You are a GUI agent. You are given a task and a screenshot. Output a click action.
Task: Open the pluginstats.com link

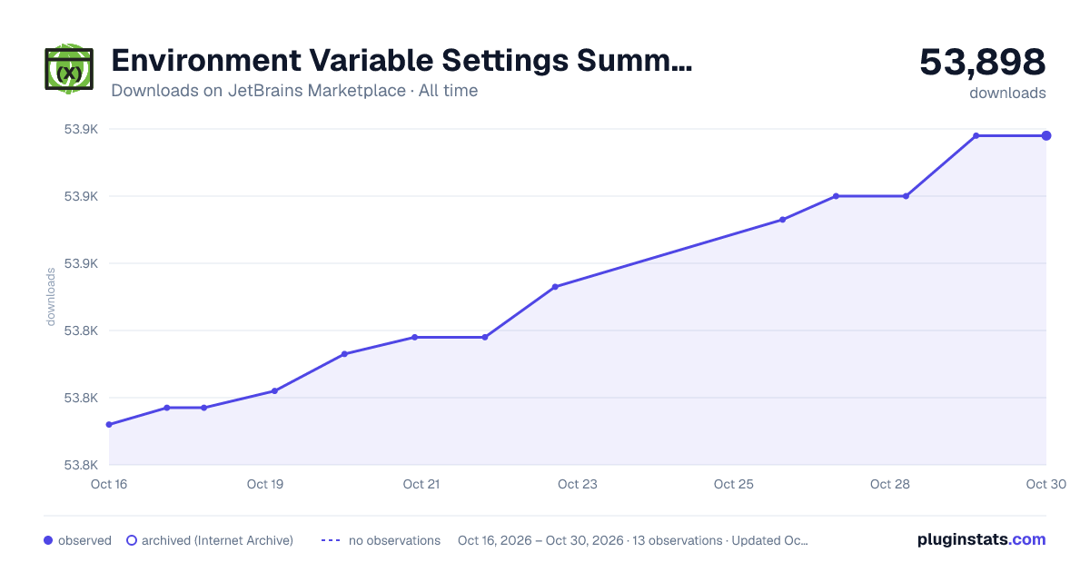981,539
